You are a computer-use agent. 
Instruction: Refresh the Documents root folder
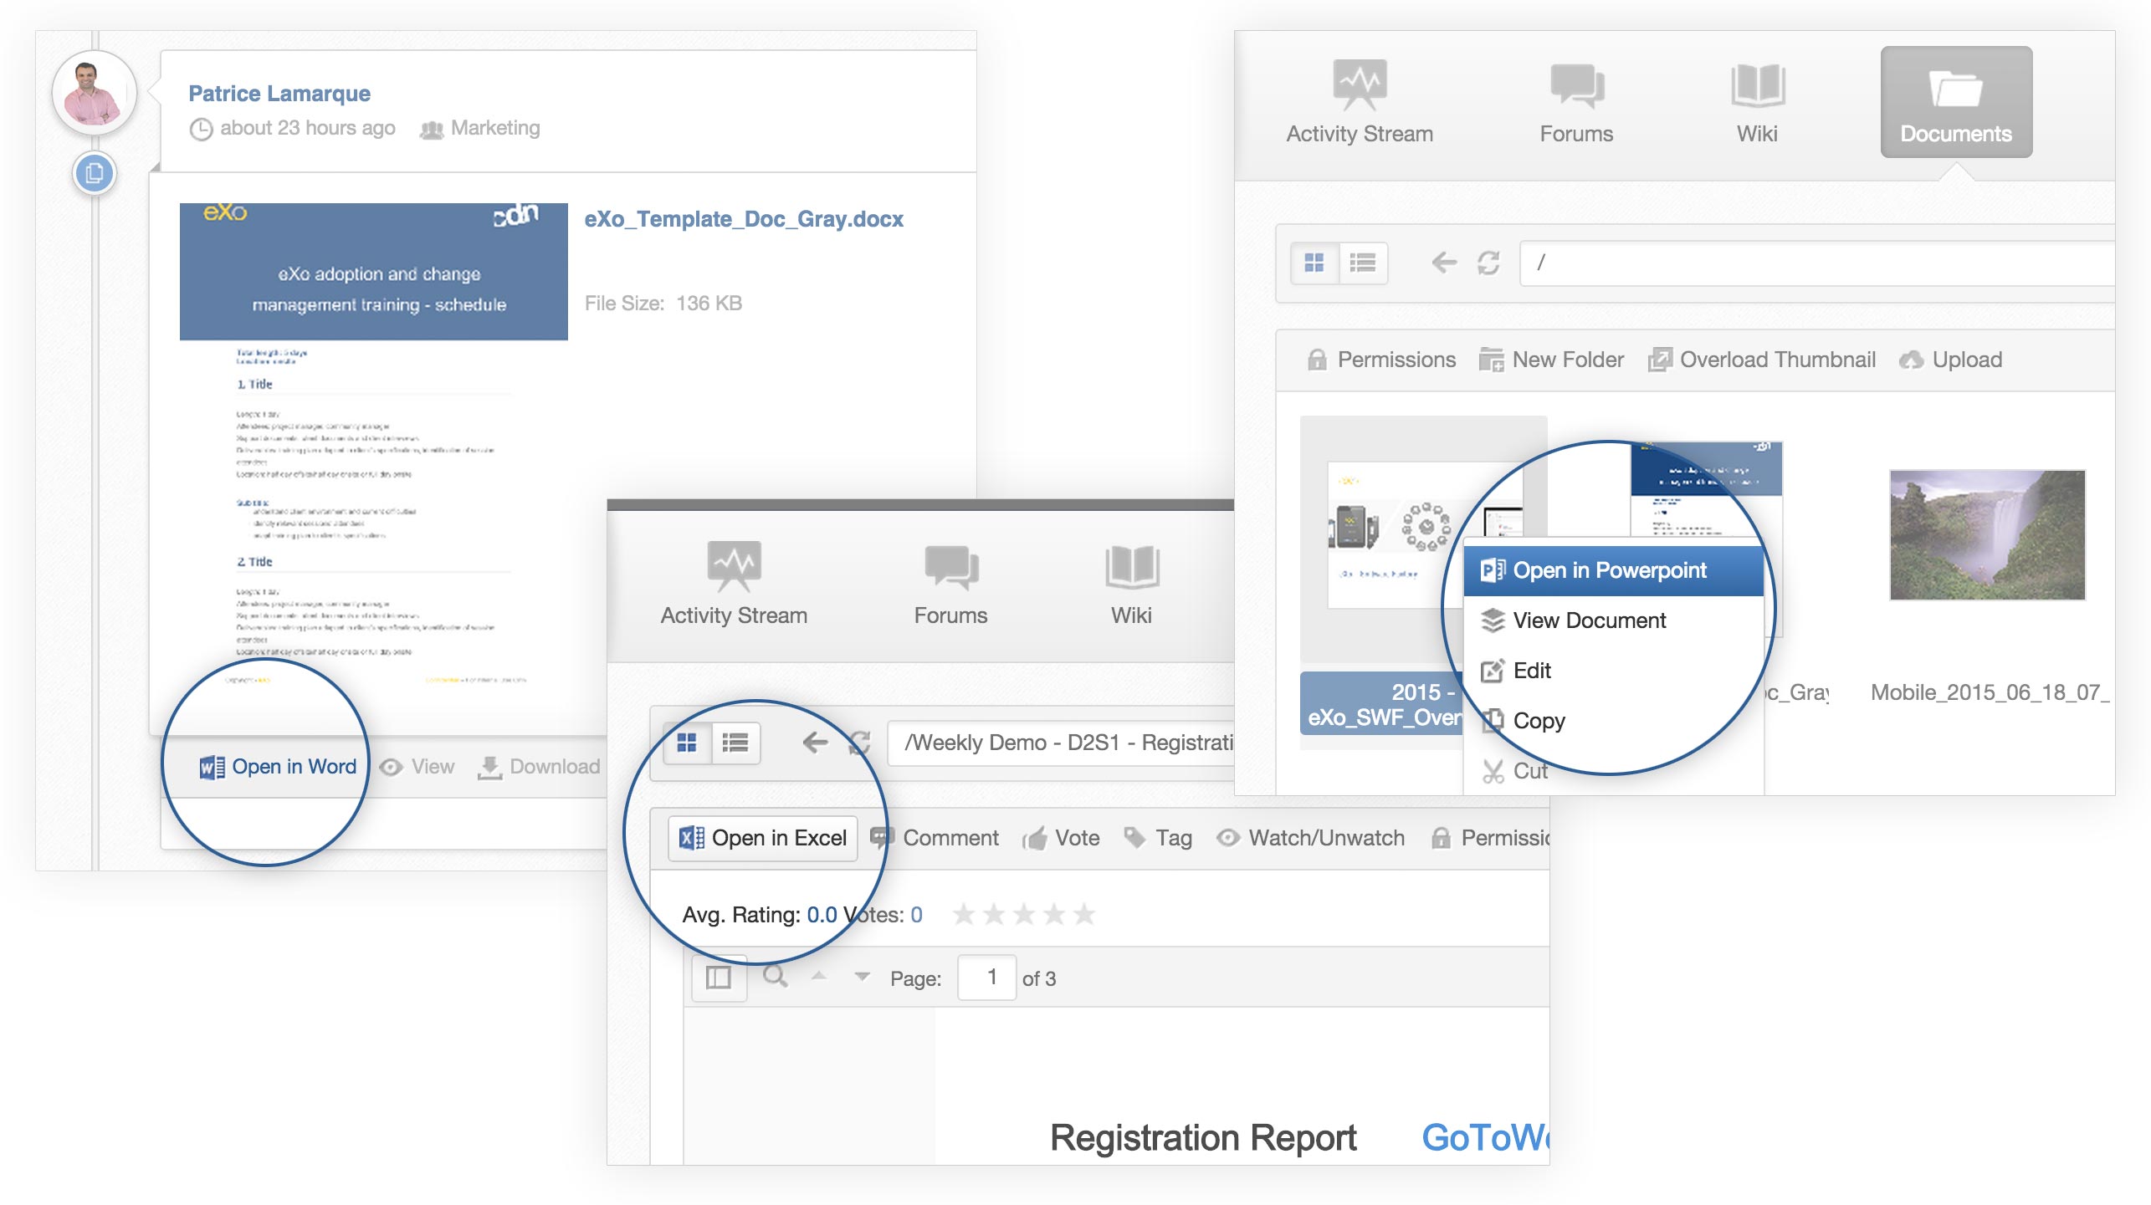(x=1488, y=263)
